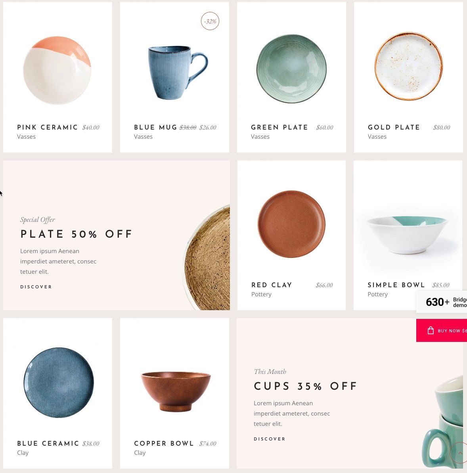This screenshot has height=473, width=467.
Task: Click the -32% discount badge
Action: (x=210, y=21)
